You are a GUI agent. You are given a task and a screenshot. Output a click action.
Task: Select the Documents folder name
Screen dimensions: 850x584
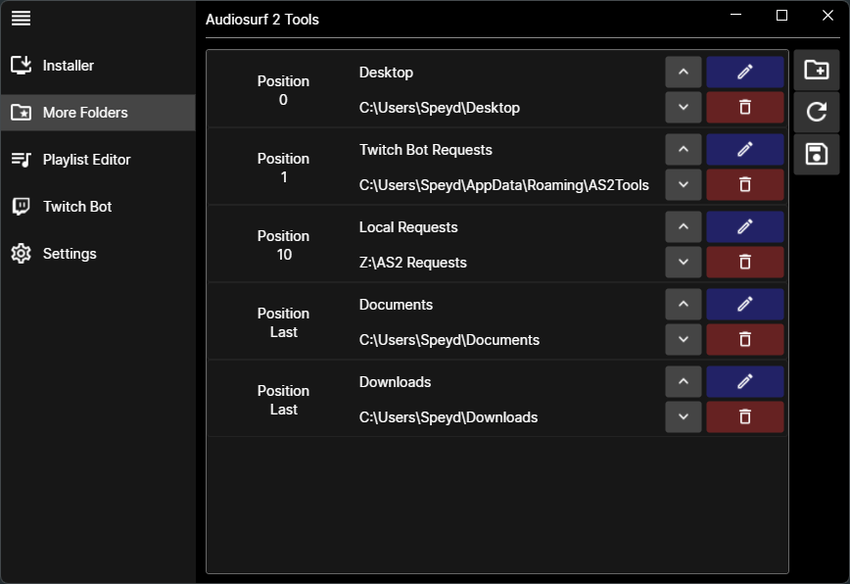pyautogui.click(x=396, y=305)
